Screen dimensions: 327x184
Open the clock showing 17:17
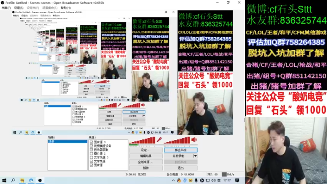(227, 180)
